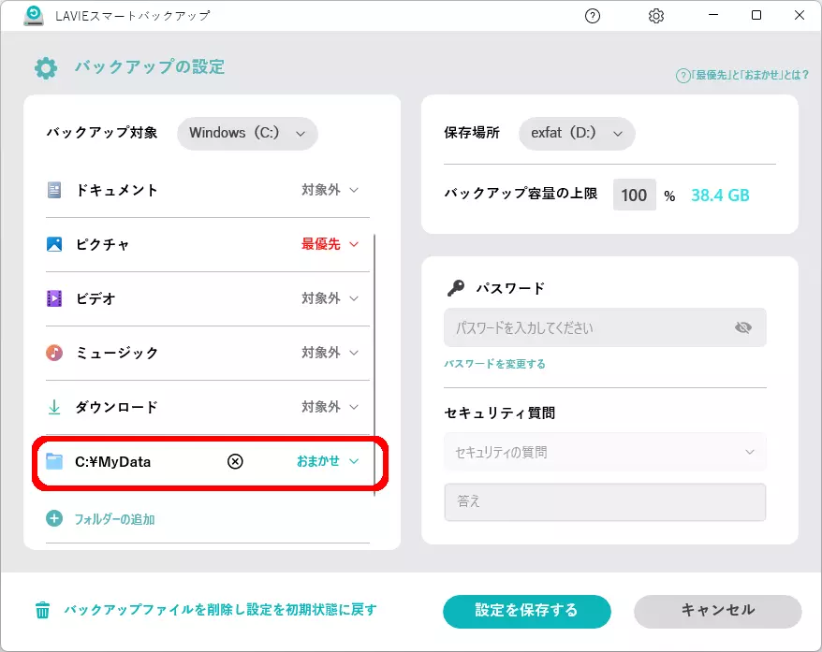Viewport: 822px width, 652px height.
Task: Click キャンセル button
Action: click(718, 611)
